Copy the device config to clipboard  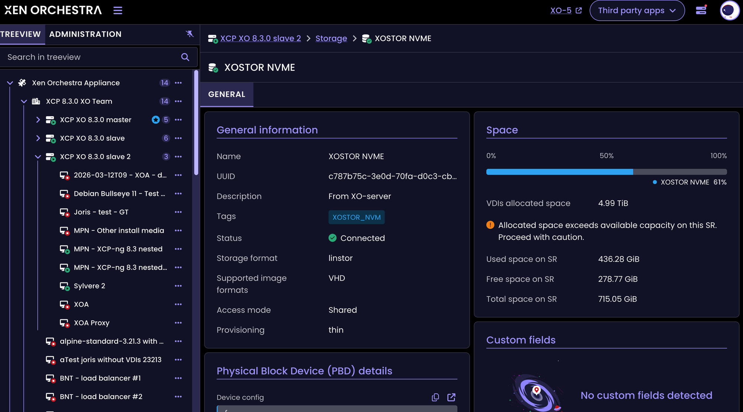click(x=435, y=398)
